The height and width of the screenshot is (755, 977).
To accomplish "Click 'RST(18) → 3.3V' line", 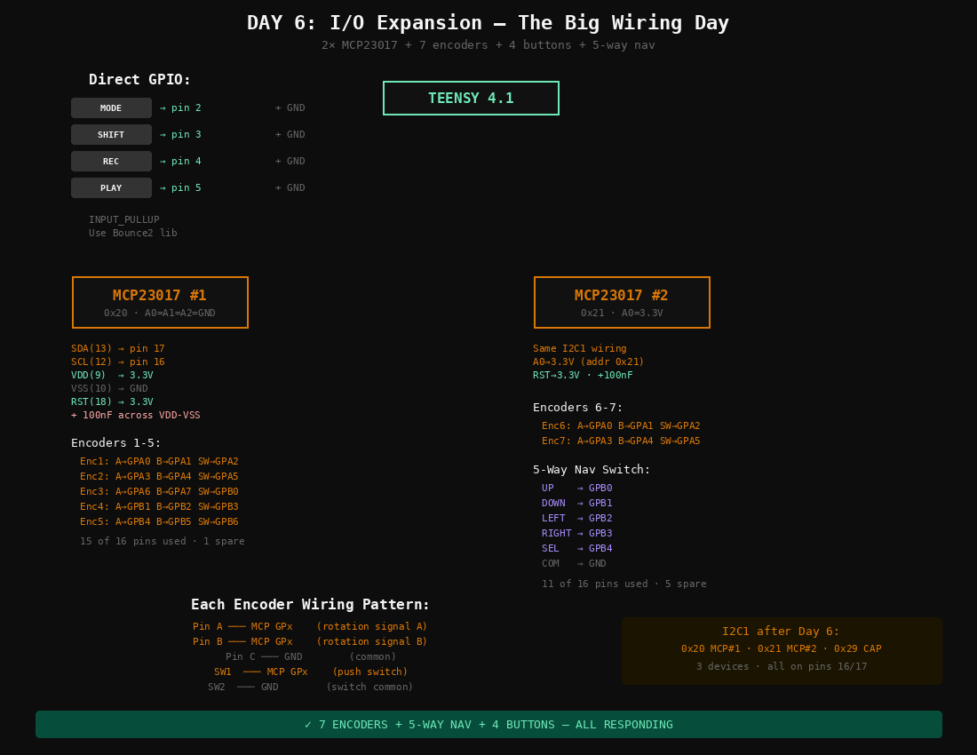I will (x=112, y=402).
